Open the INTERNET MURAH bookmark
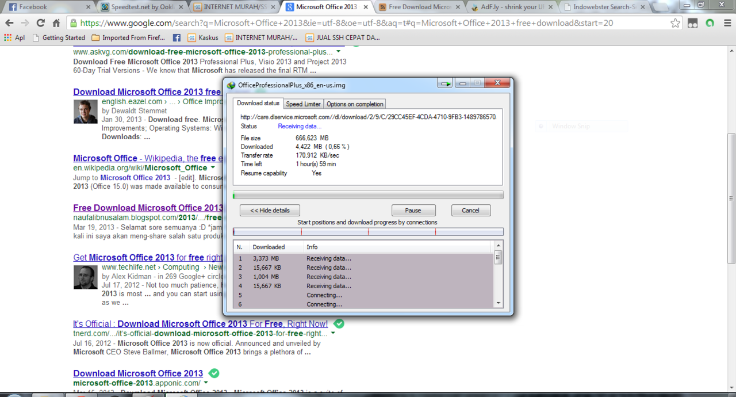Image resolution: width=736 pixels, height=397 pixels. [x=262, y=37]
